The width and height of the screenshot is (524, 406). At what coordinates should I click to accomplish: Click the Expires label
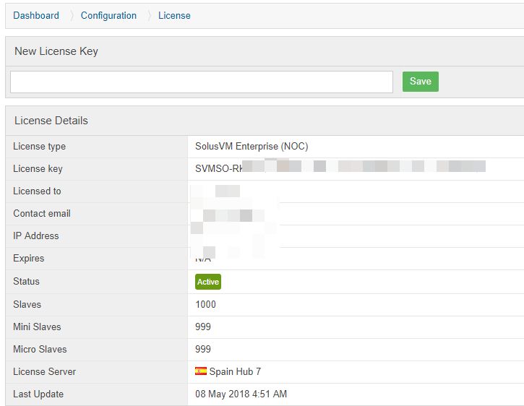click(x=29, y=259)
